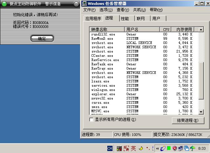Switch to the 应用程序 tab

[93, 18]
